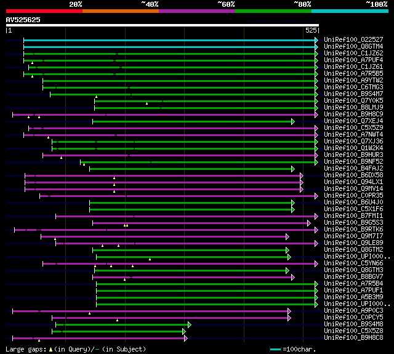The width and height of the screenshot is (394, 354).
Task: Click the orange ~40% identity legend bar
Action: pyautogui.click(x=121, y=11)
